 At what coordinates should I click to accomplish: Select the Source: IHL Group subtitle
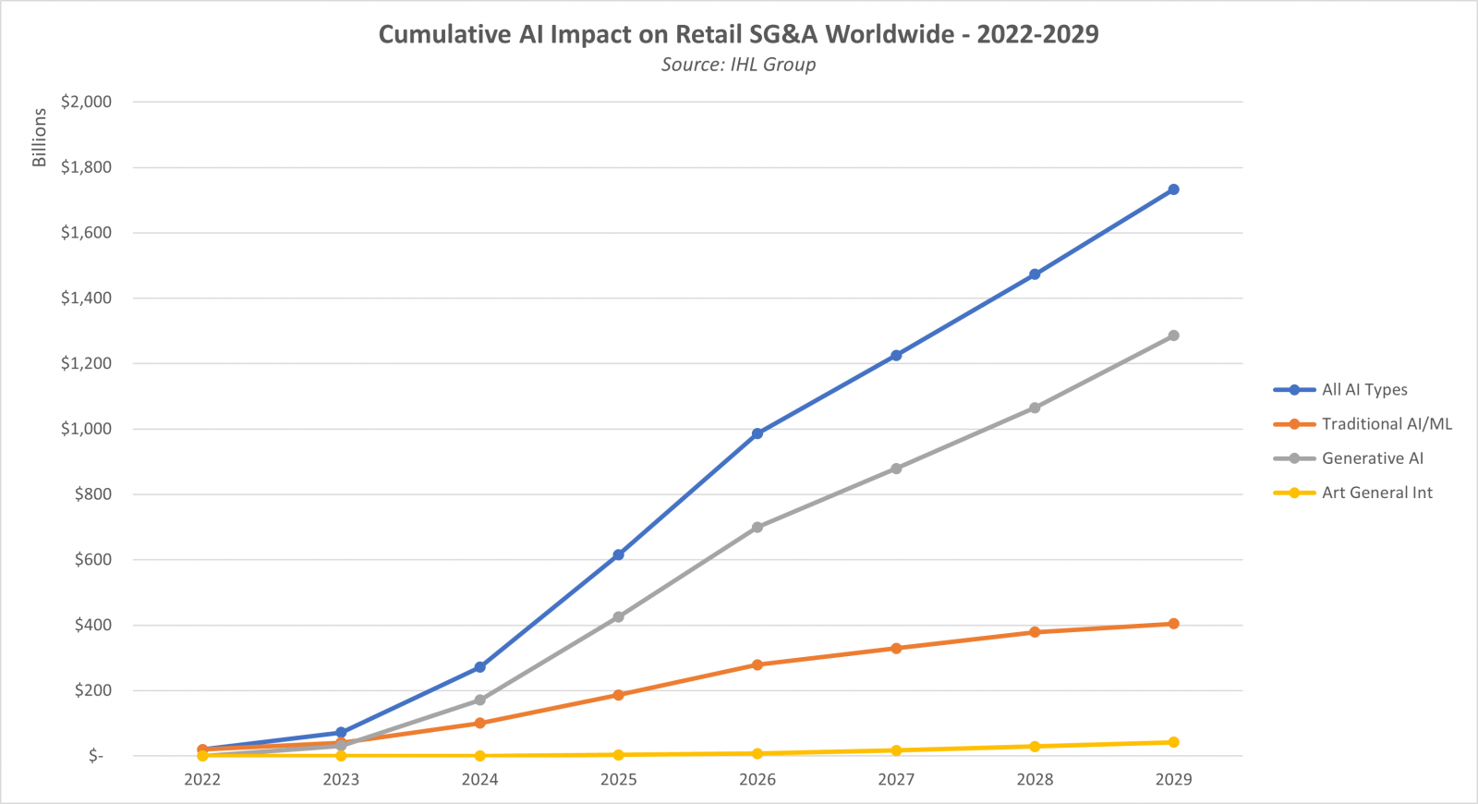click(x=738, y=65)
